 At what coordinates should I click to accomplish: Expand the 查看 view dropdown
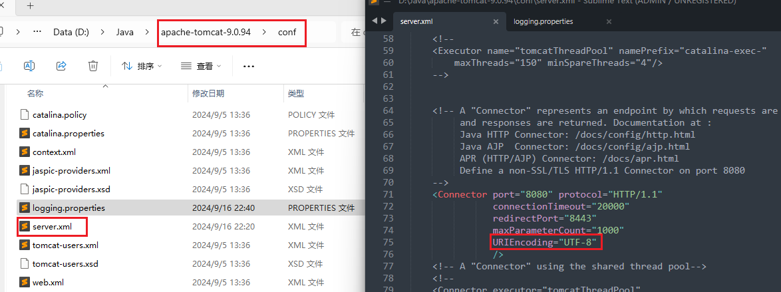201,66
